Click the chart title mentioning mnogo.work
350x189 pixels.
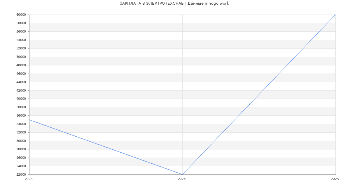(x=174, y=3)
